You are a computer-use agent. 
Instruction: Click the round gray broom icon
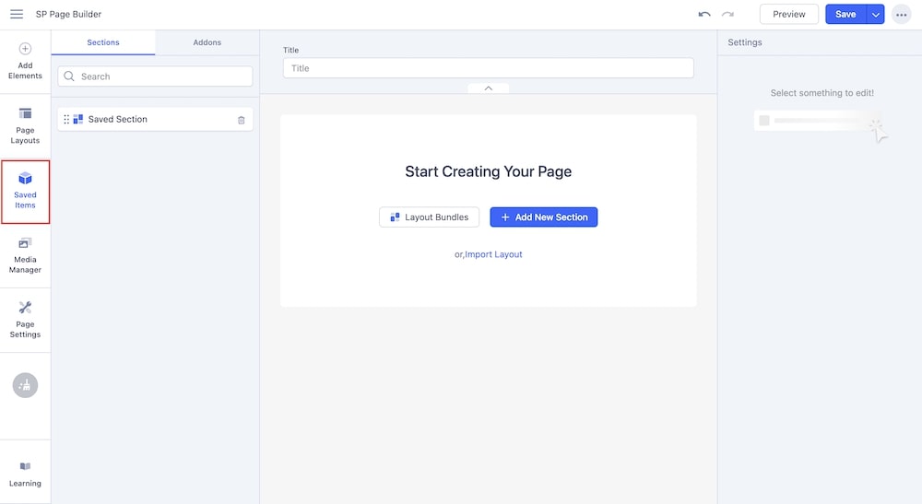coord(25,385)
